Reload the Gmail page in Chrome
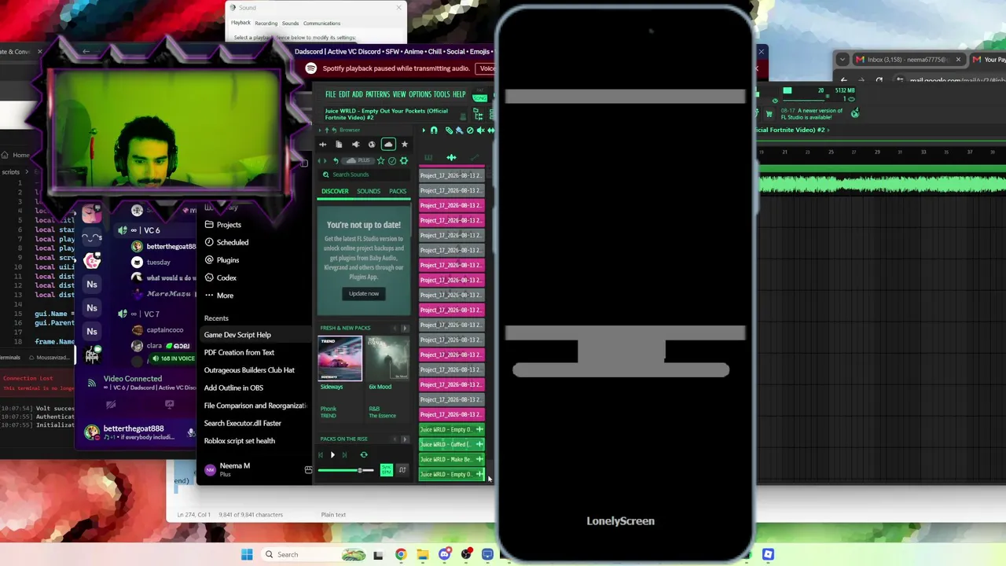The width and height of the screenshot is (1006, 566). click(879, 80)
